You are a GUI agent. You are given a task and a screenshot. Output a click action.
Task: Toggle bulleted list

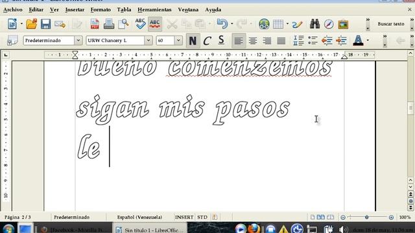(313, 40)
